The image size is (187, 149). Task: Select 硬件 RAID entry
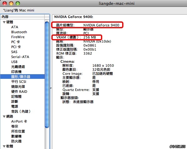pos(19,92)
